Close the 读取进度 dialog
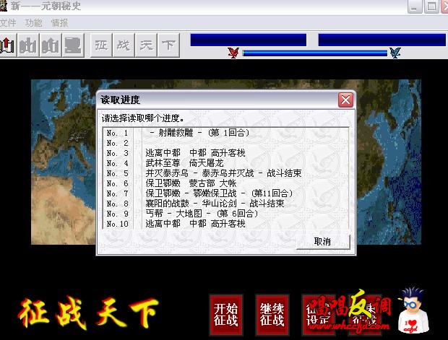 (x=346, y=100)
